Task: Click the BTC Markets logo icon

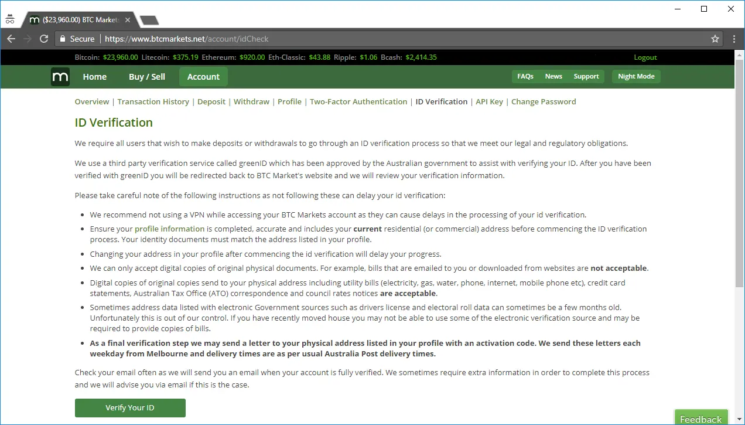Action: (60, 77)
